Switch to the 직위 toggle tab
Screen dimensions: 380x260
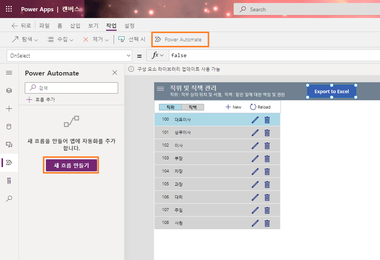tap(170, 107)
